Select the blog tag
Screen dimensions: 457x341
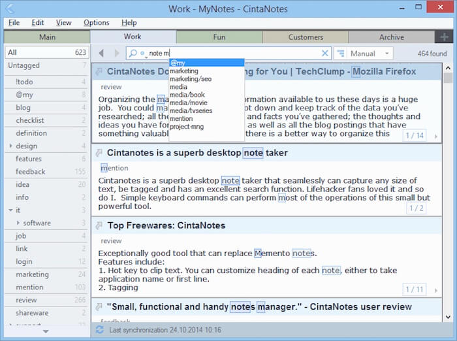click(x=47, y=108)
